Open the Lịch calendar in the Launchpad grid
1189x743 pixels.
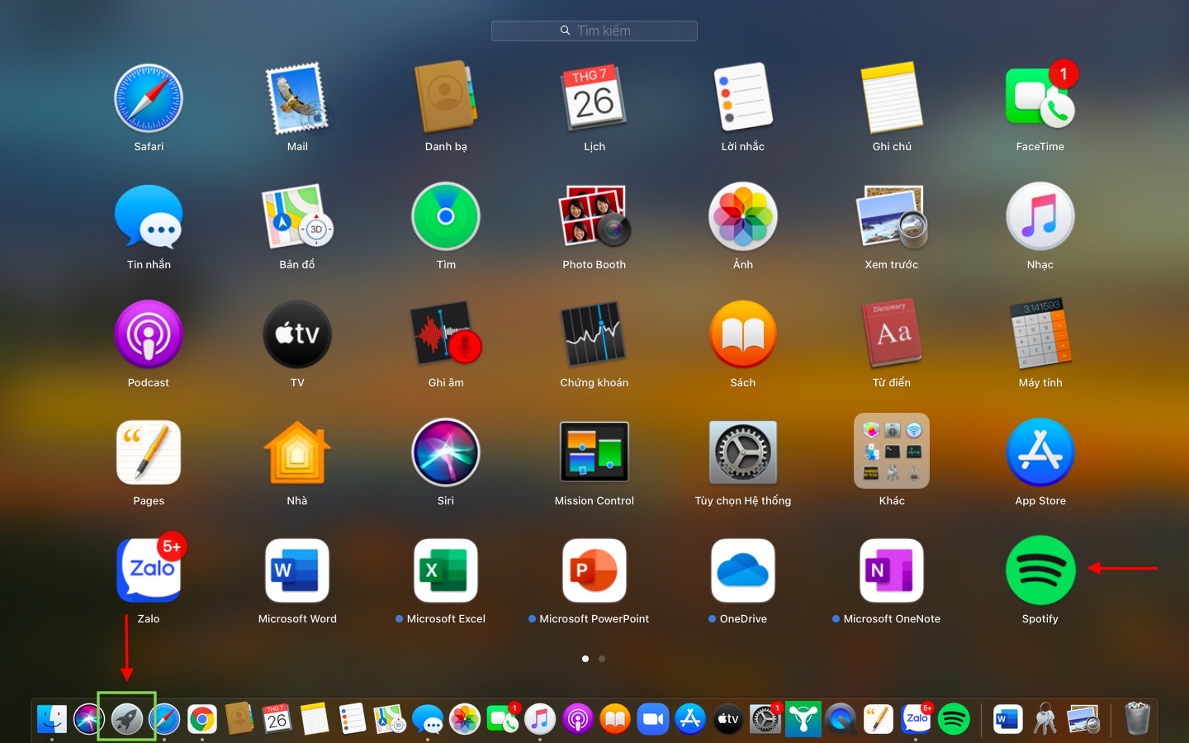click(x=594, y=97)
